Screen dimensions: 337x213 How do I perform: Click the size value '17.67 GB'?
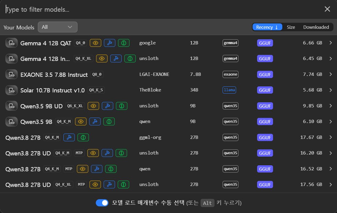(311, 137)
